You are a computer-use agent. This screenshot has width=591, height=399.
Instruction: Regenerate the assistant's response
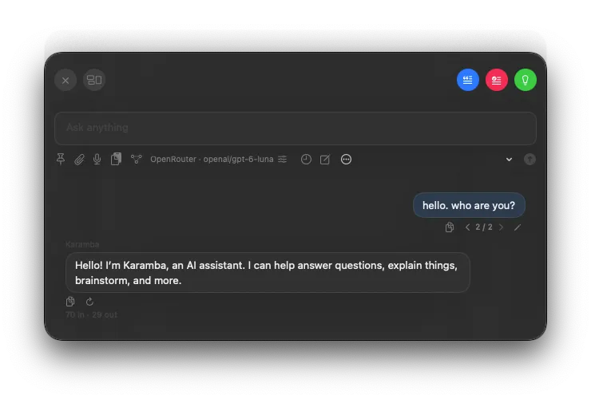pos(89,302)
